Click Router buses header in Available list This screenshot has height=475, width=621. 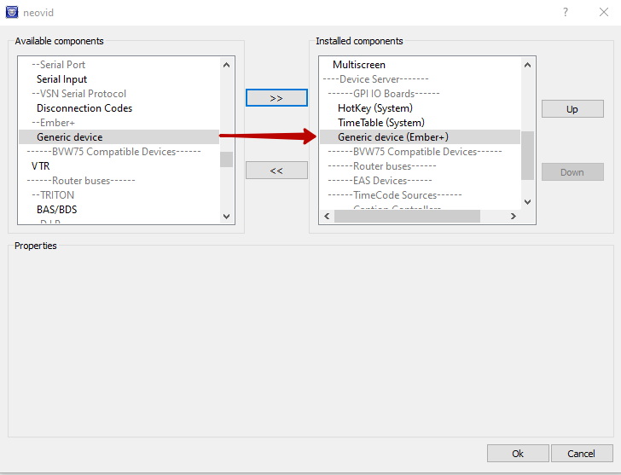(119, 181)
